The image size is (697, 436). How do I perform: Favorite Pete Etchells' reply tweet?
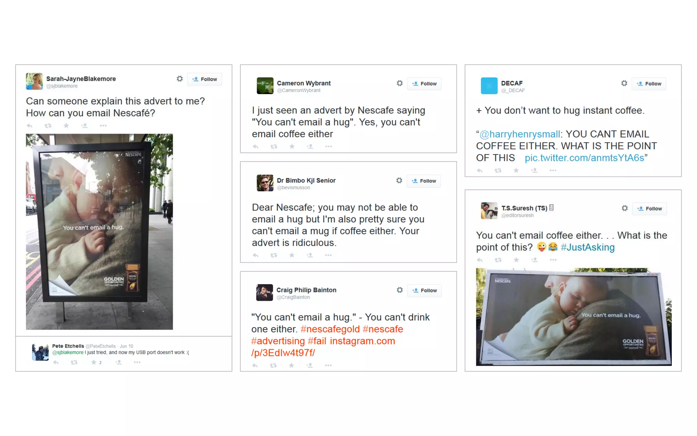pyautogui.click(x=94, y=362)
